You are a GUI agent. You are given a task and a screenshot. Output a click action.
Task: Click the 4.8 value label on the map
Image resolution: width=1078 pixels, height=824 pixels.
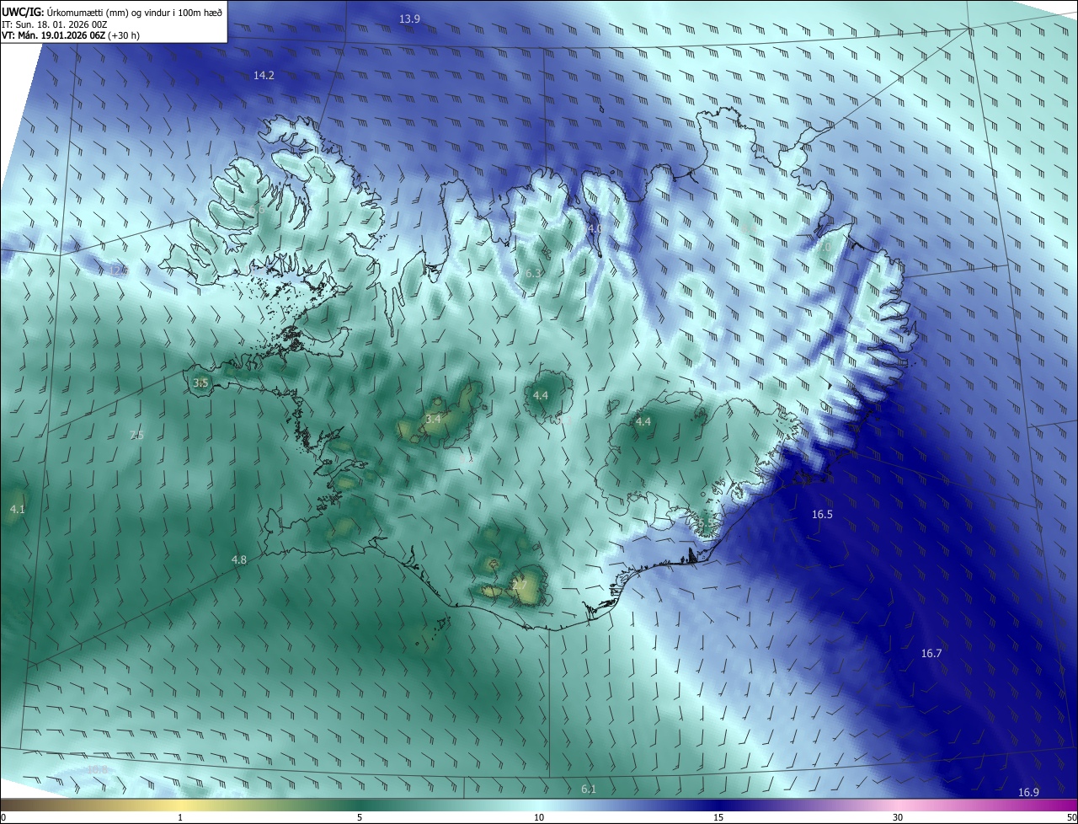[x=239, y=559]
